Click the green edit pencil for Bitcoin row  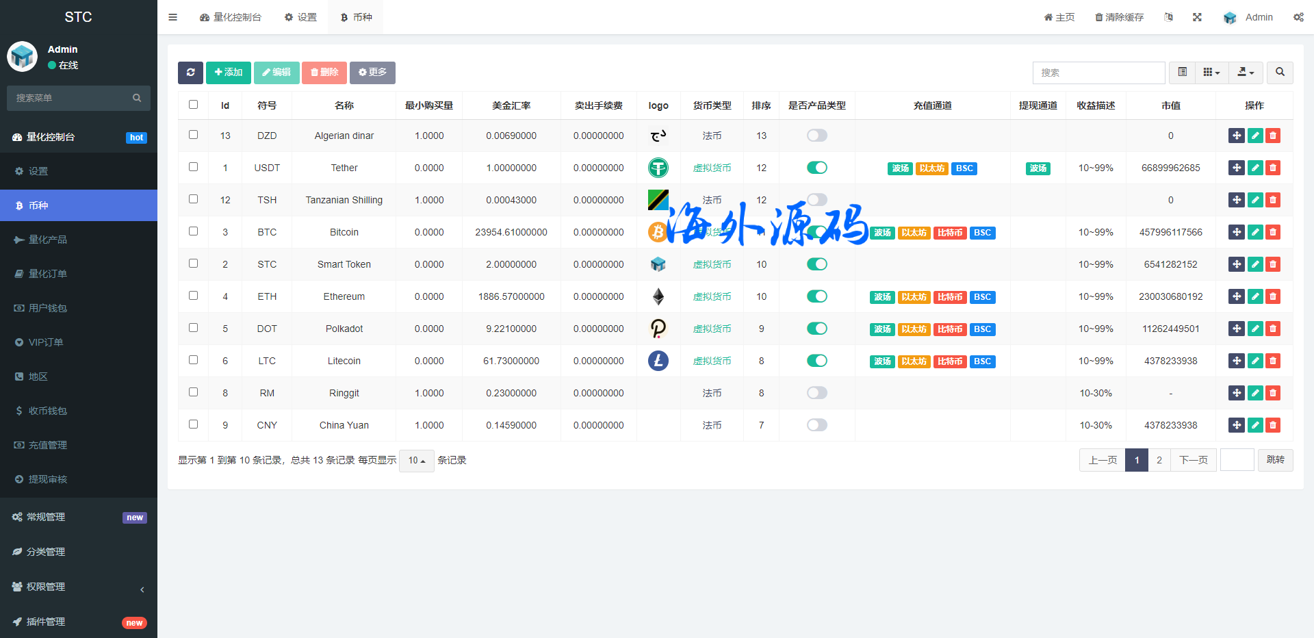1255,232
